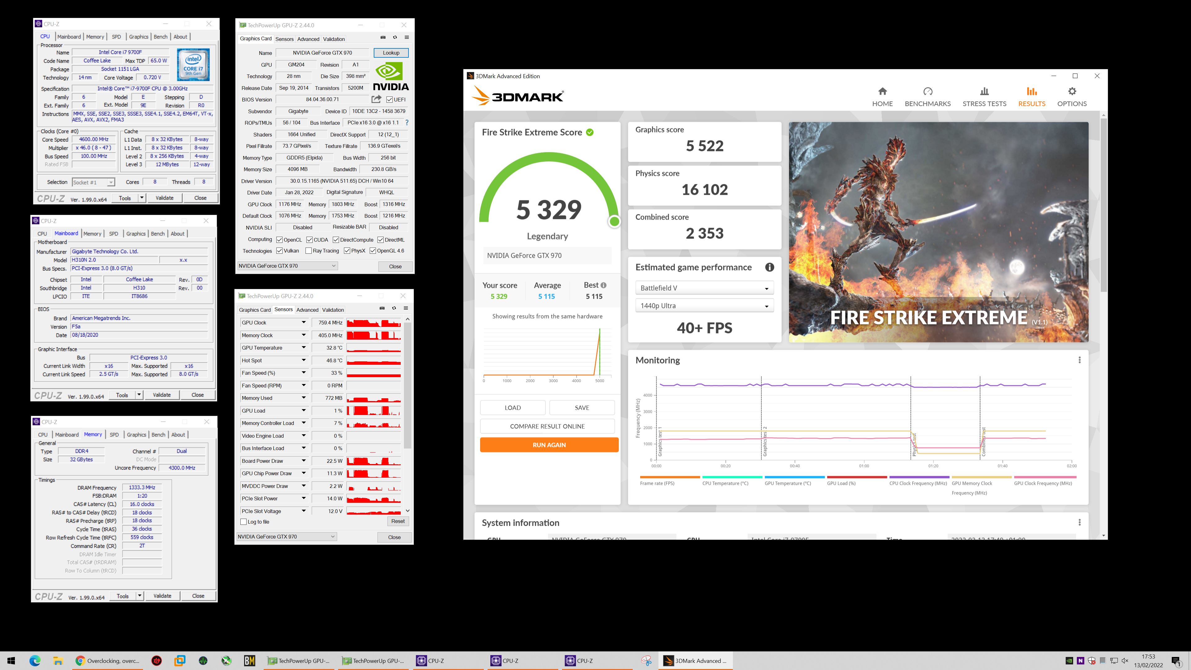Screen dimensions: 1191x670
Task: Open Advanced tab in GPU-Z Sensors window
Action: coord(307,310)
